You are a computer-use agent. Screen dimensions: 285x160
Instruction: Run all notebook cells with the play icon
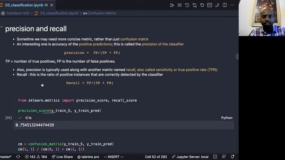[172, 5]
